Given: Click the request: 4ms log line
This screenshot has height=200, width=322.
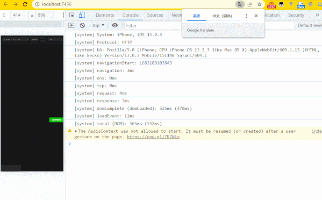Looking at the screenshot, I should (100, 93).
